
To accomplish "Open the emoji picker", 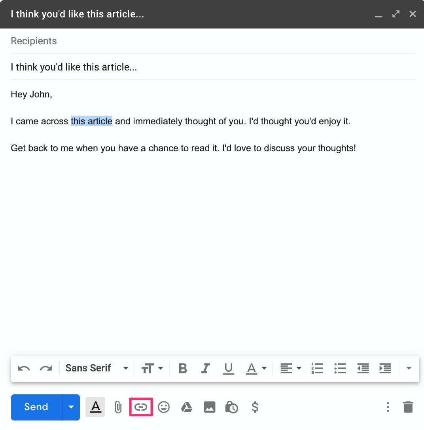I will pyautogui.click(x=164, y=407).
